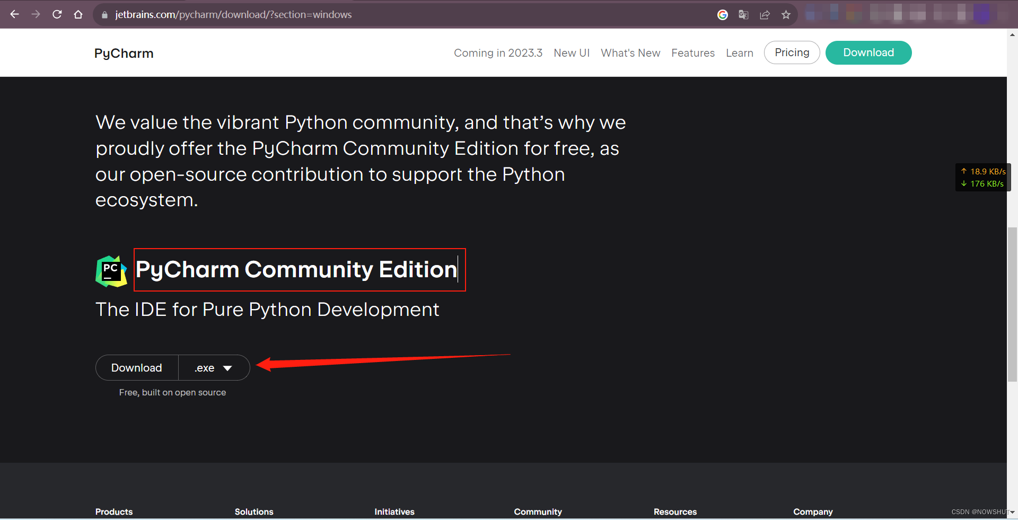Click the vertical scrollbar thumb

click(1012, 304)
